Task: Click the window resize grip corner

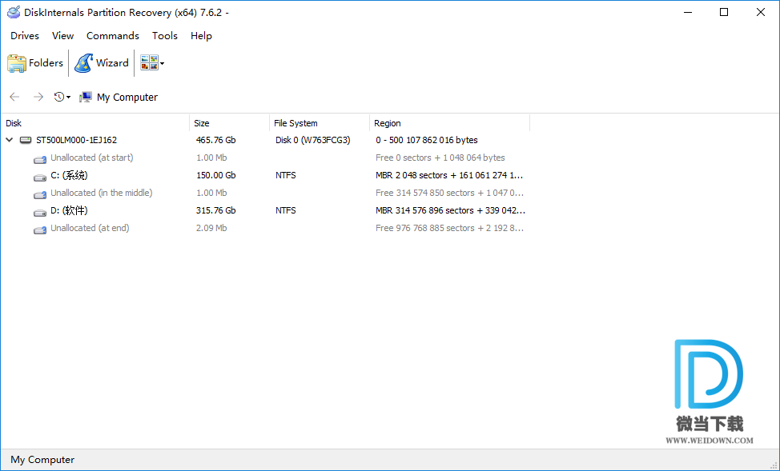Action: click(773, 465)
